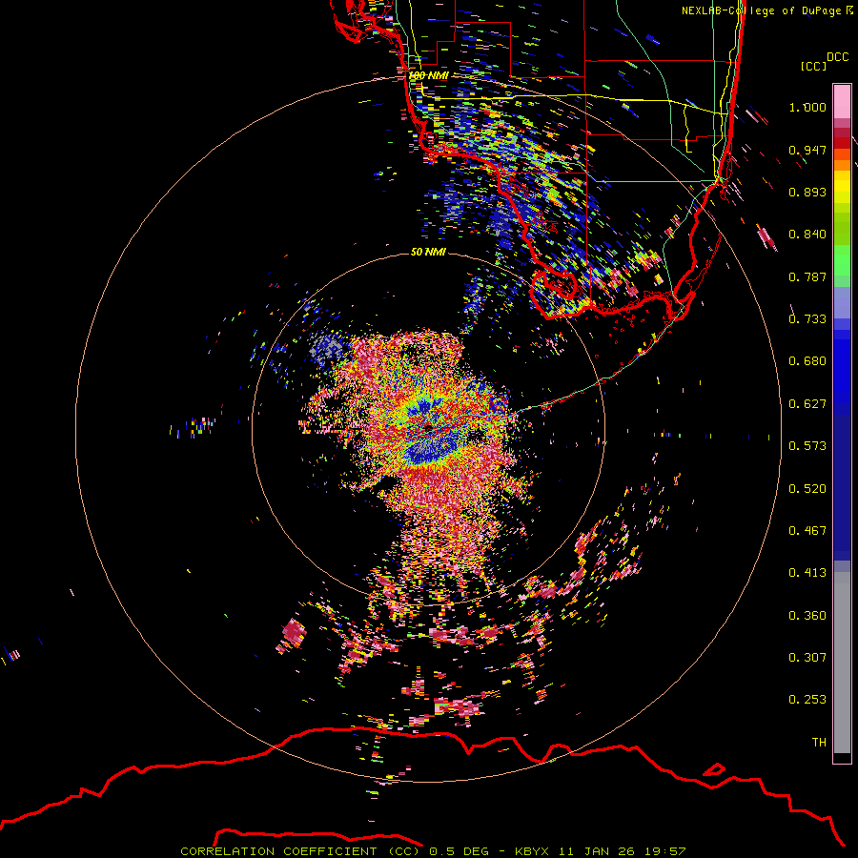The image size is (858, 858).
Task: Click the 0.520 value on the color scale
Action: (807, 489)
